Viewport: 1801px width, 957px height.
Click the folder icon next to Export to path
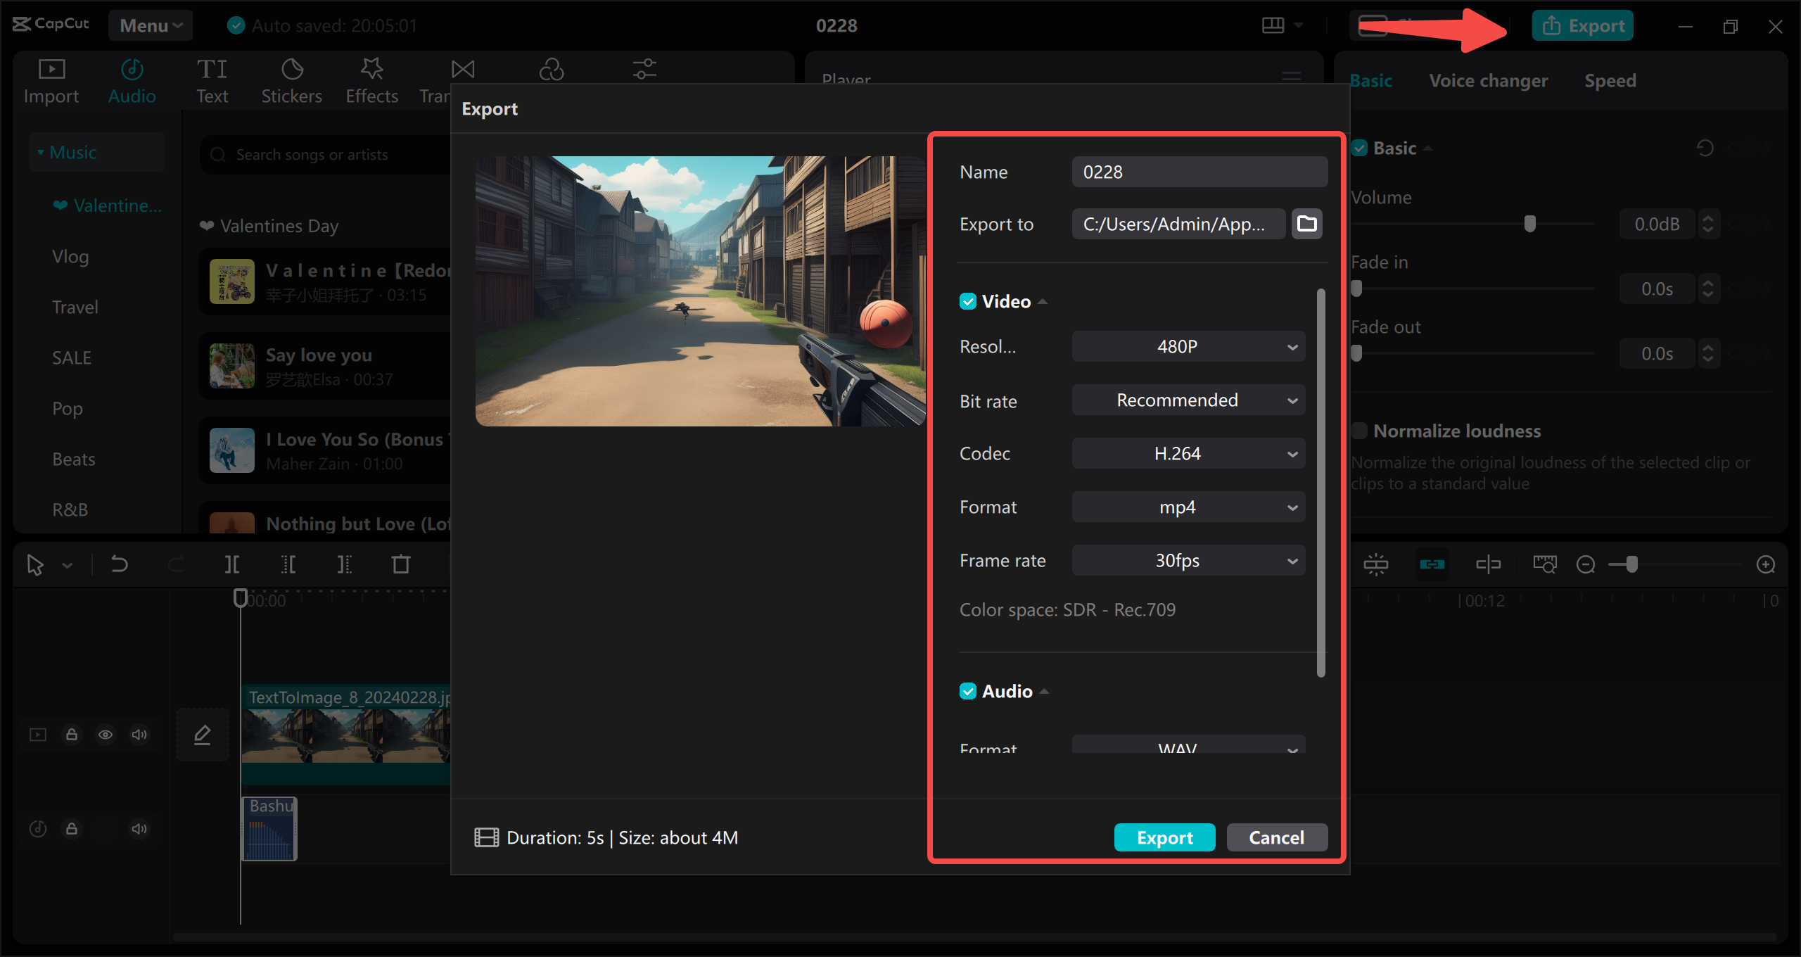pyautogui.click(x=1306, y=224)
